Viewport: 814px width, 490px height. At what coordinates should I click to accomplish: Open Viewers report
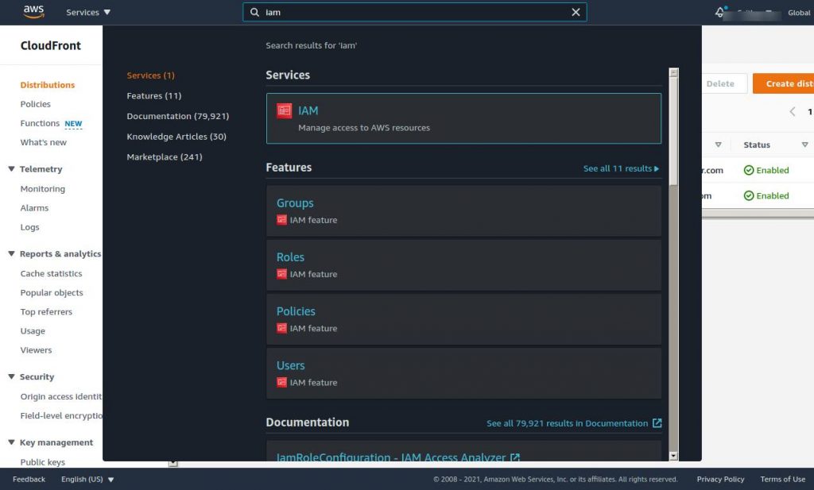click(x=36, y=350)
